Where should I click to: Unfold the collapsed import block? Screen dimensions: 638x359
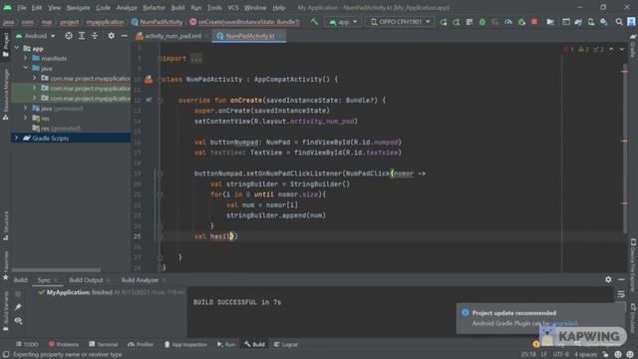[x=196, y=59]
